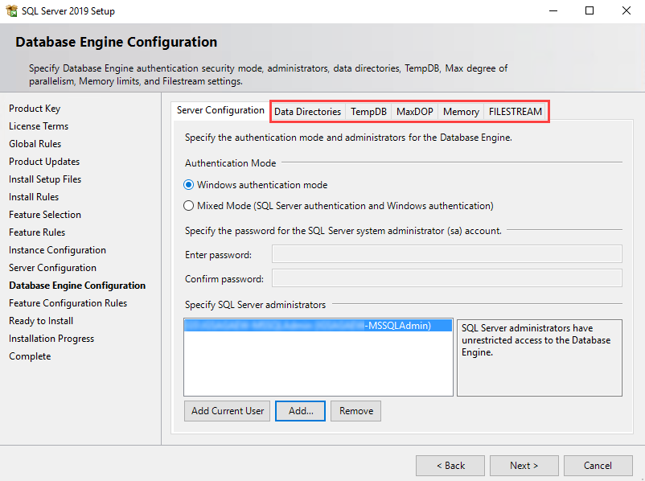Click the Product Updates step in sidebar

[44, 162]
